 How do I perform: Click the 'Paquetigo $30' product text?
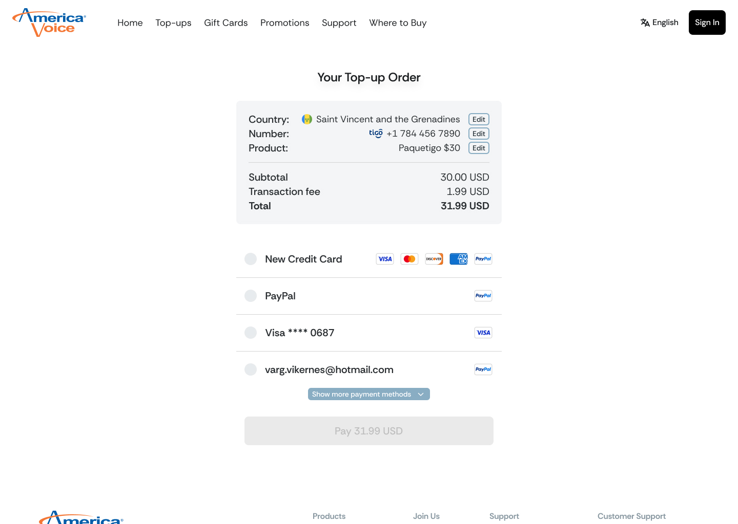(x=429, y=148)
